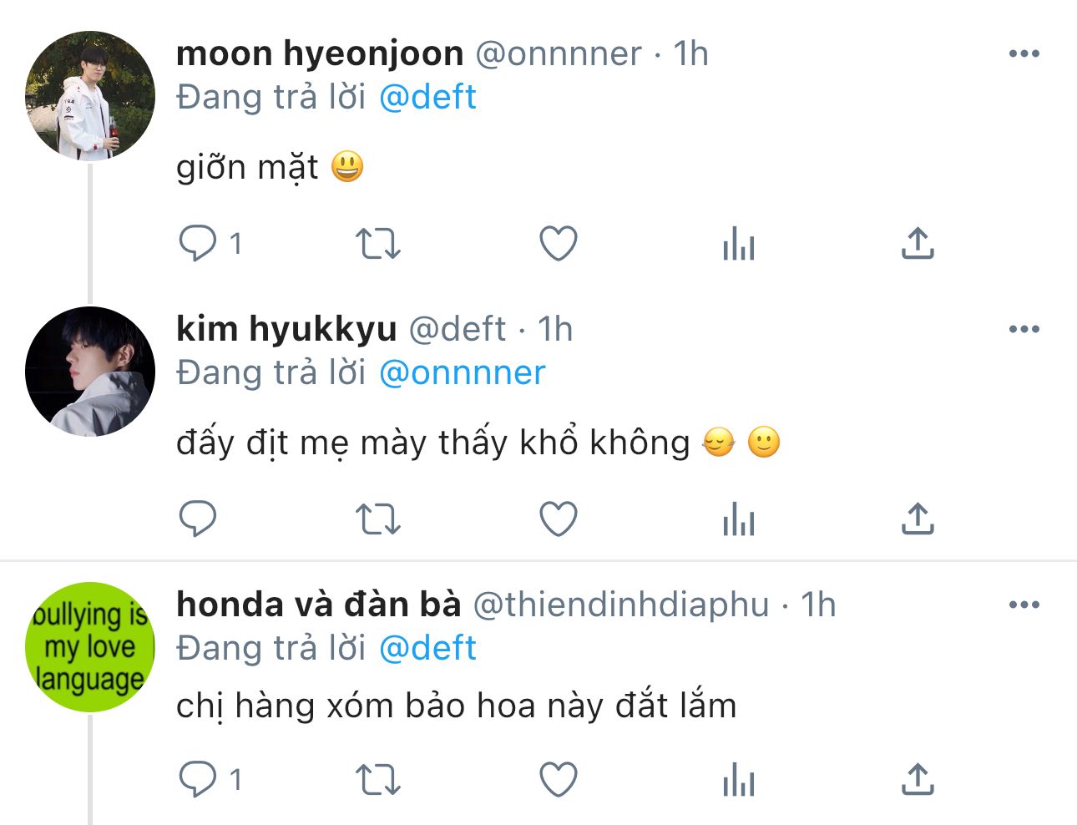Screen dimensions: 1077x825
Task: Open more options for kim hyukkyu's tweet
Action: (x=1024, y=329)
